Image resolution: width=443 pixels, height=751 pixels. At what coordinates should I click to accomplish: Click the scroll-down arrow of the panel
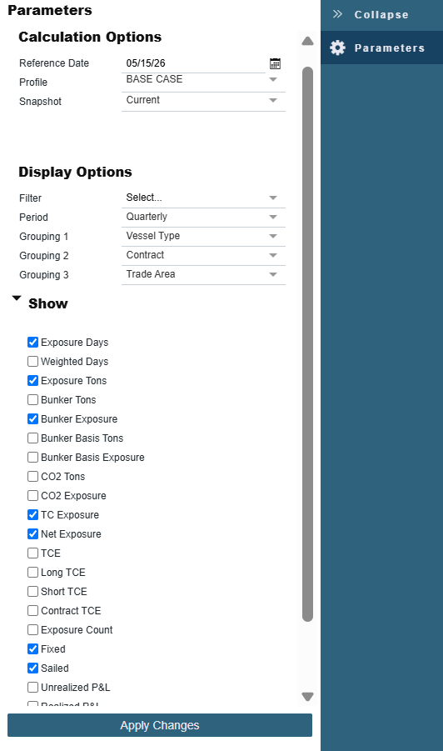point(307,696)
